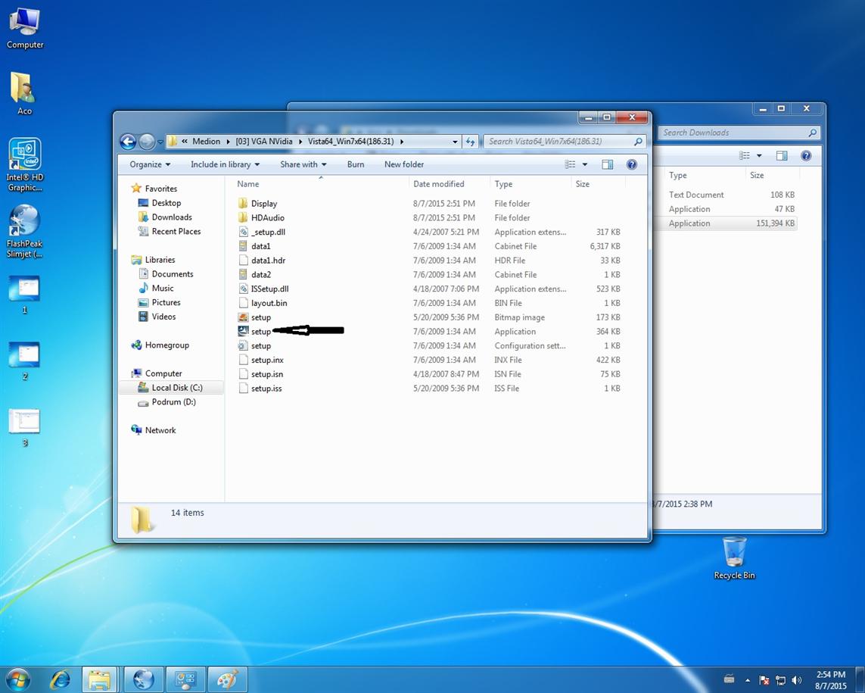Sort files by the Size column
The image size is (865, 693).
[x=583, y=184]
